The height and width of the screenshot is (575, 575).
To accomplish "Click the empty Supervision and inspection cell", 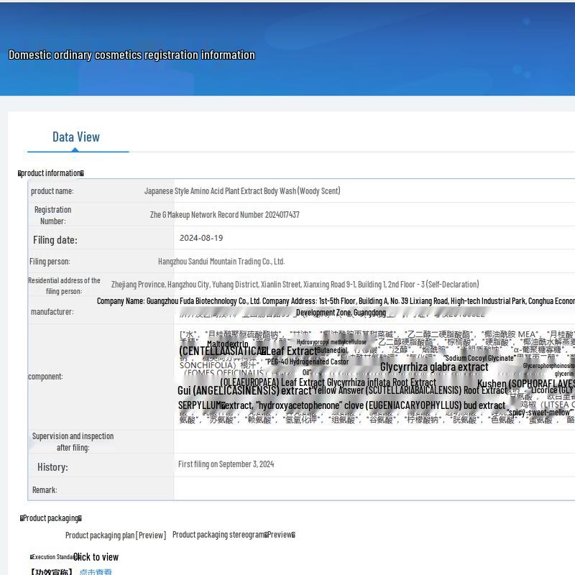I will pyautogui.click(x=374, y=441).
